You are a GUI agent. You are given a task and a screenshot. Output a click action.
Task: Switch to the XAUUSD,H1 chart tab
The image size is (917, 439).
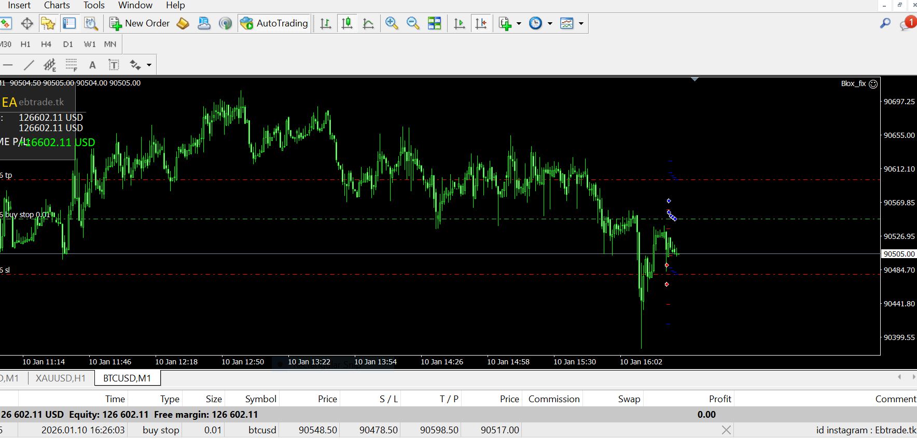coord(60,378)
